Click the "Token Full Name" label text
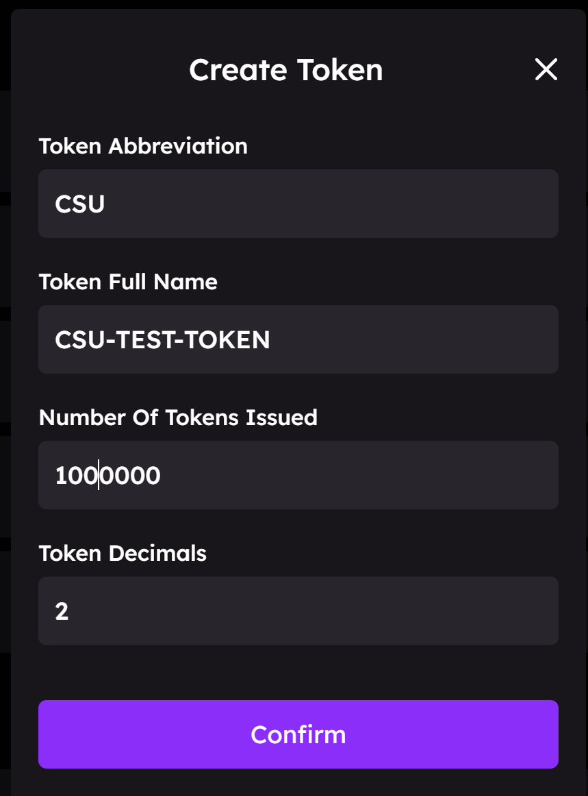Viewport: 588px width, 796px height. (x=128, y=282)
